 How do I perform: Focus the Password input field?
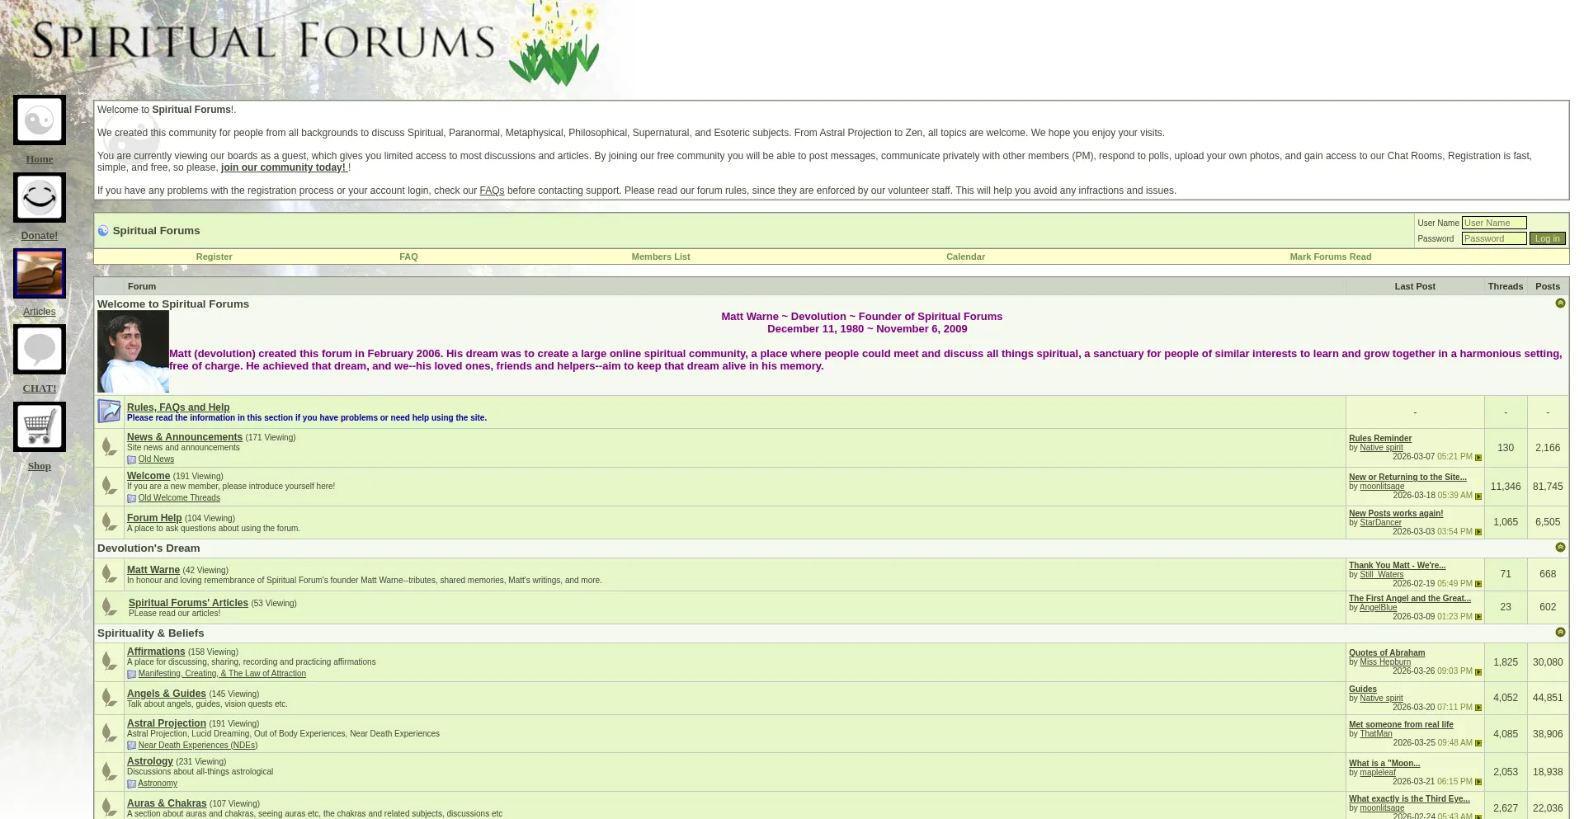pyautogui.click(x=1494, y=238)
